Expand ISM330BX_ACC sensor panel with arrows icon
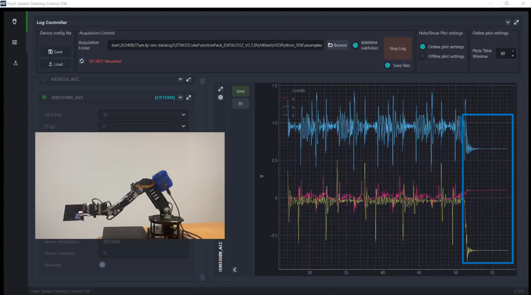The width and height of the screenshot is (531, 295). click(x=189, y=97)
